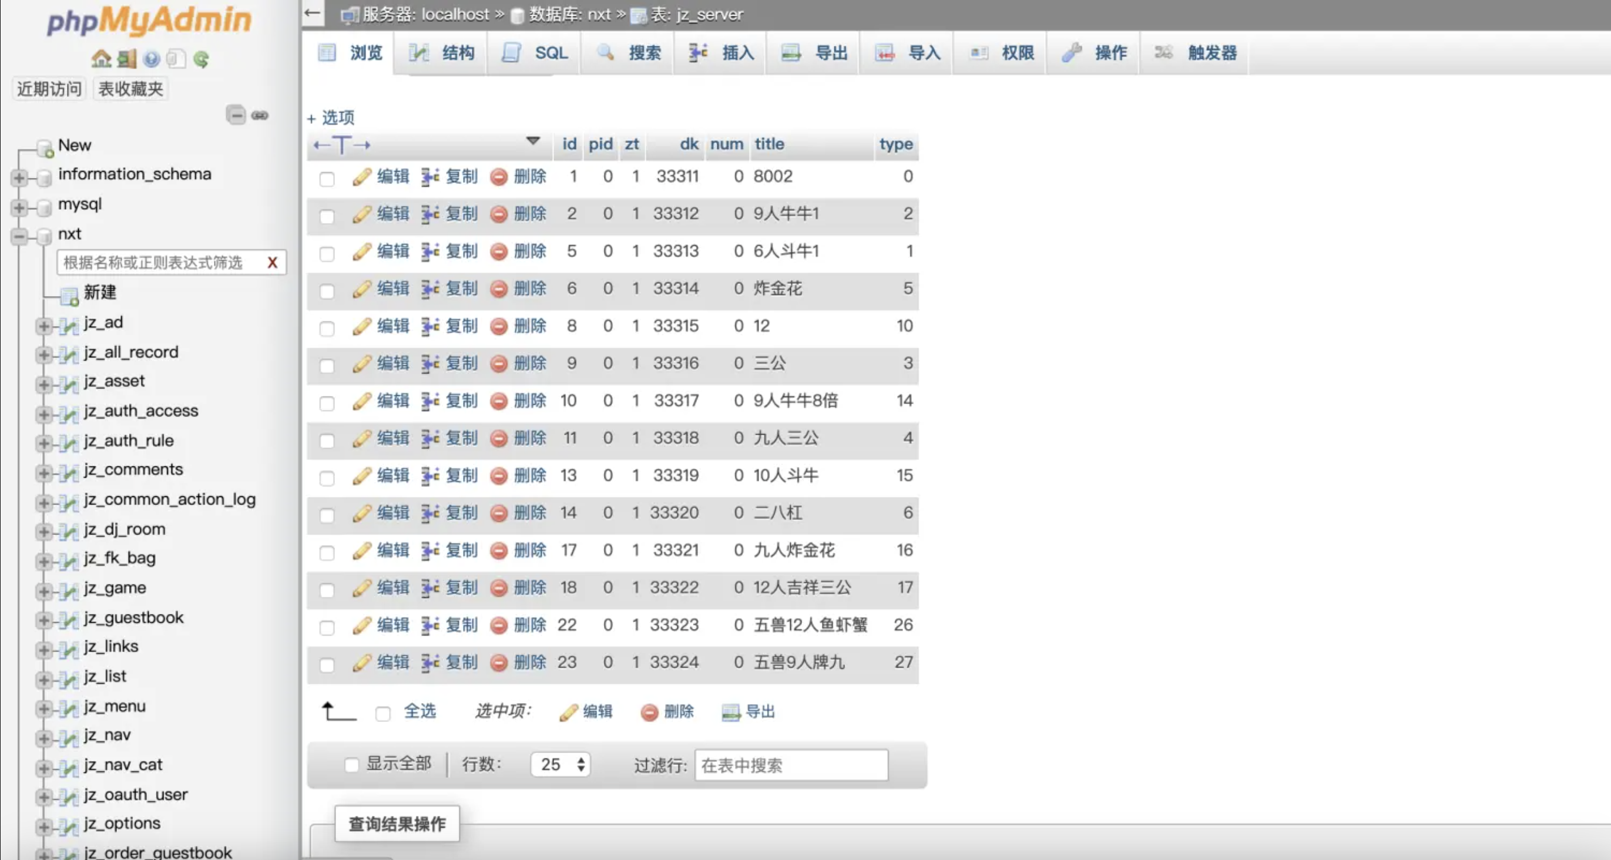Screen dimensions: 1611x860
Task: Check the checkbox for row 6人斗牛1
Action: tap(327, 254)
